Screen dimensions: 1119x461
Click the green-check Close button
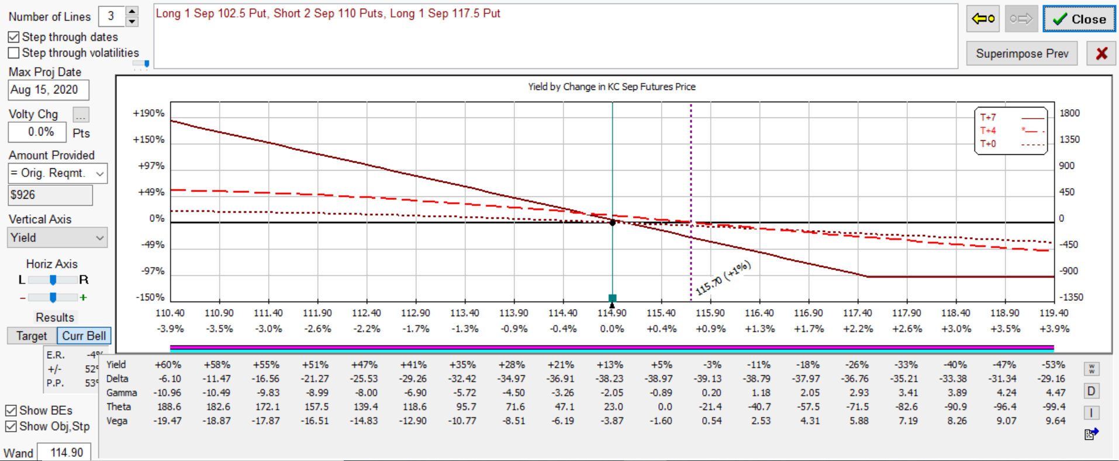pyautogui.click(x=1079, y=19)
